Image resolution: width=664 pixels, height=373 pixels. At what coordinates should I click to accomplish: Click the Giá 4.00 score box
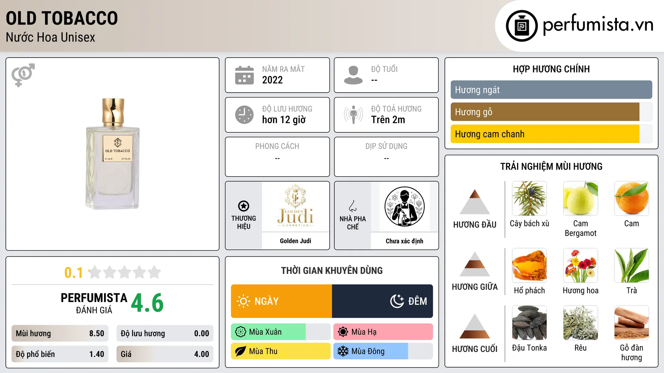pos(165,354)
